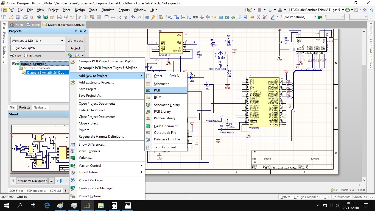Open the Libraries side panel tab
The width and height of the screenshot is (375, 211).
click(371, 62)
